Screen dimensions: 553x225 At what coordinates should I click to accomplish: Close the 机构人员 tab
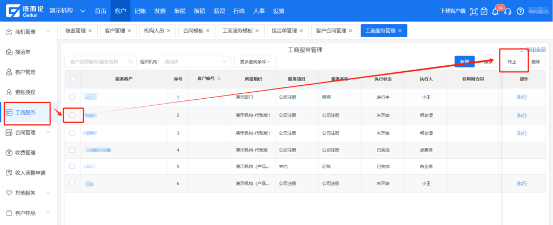coord(168,31)
